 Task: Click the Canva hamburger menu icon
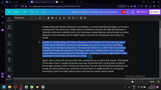(x=9, y=12)
